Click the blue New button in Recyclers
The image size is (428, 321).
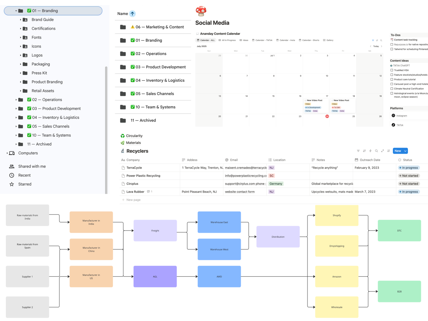coord(398,151)
